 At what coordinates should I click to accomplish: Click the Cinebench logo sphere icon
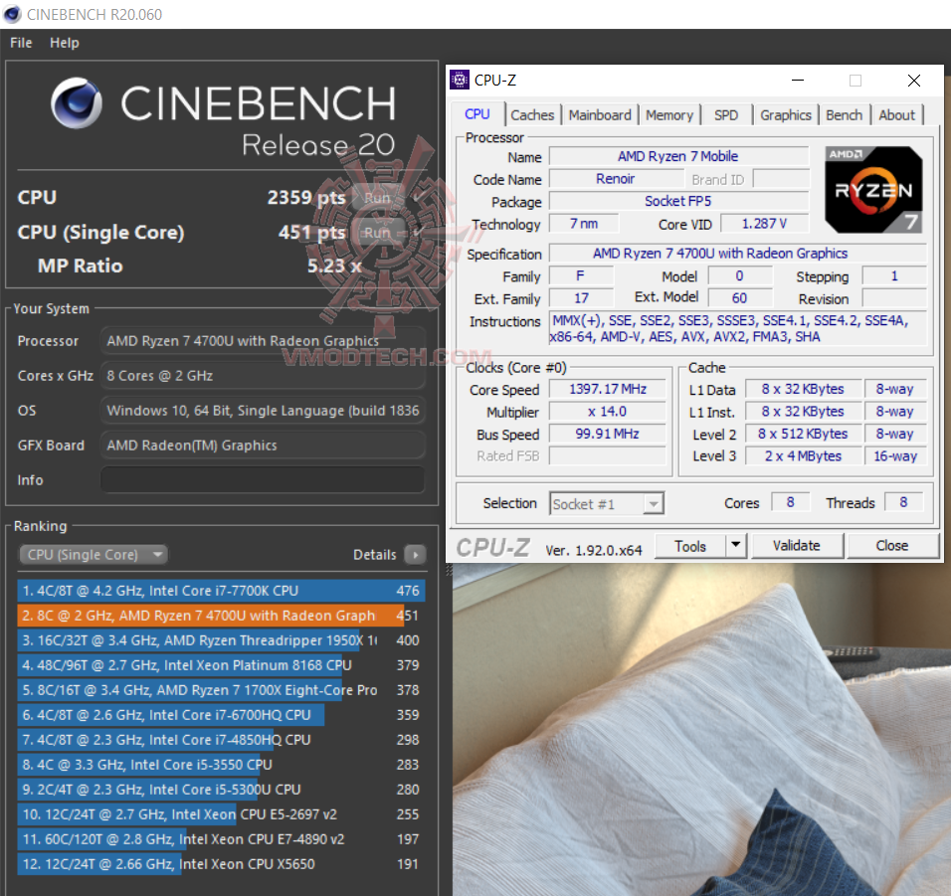[77, 102]
